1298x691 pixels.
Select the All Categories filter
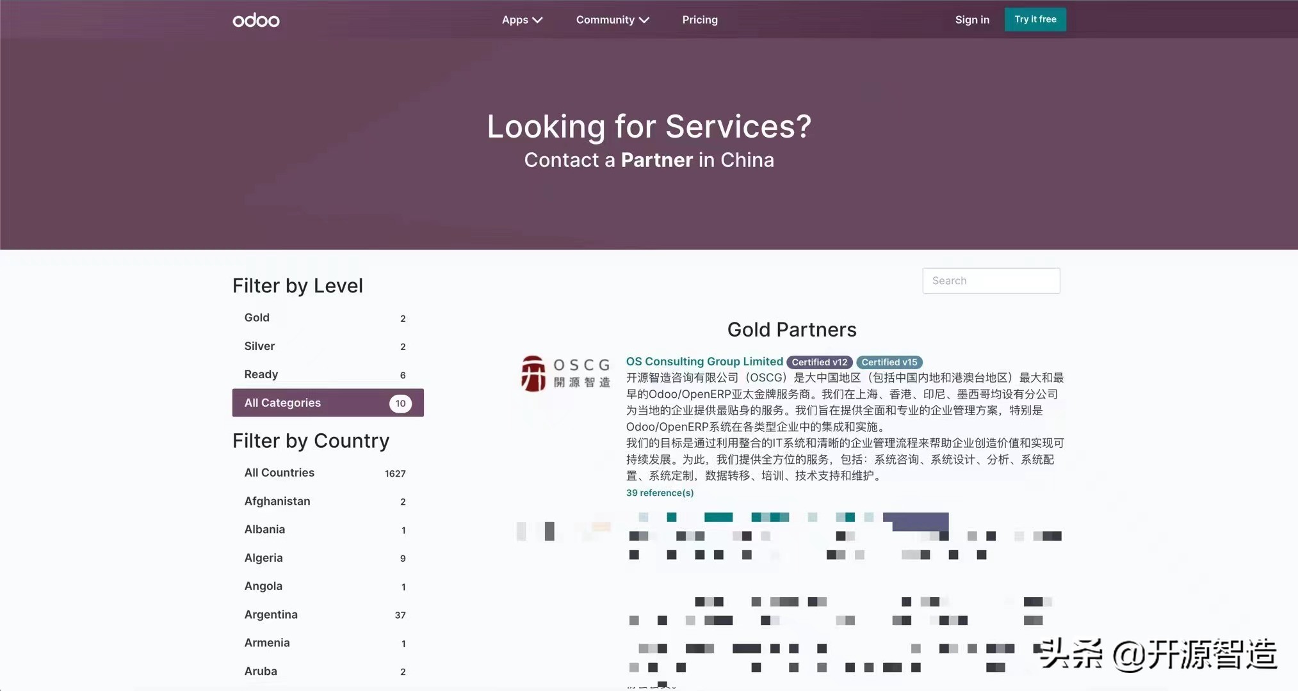327,402
